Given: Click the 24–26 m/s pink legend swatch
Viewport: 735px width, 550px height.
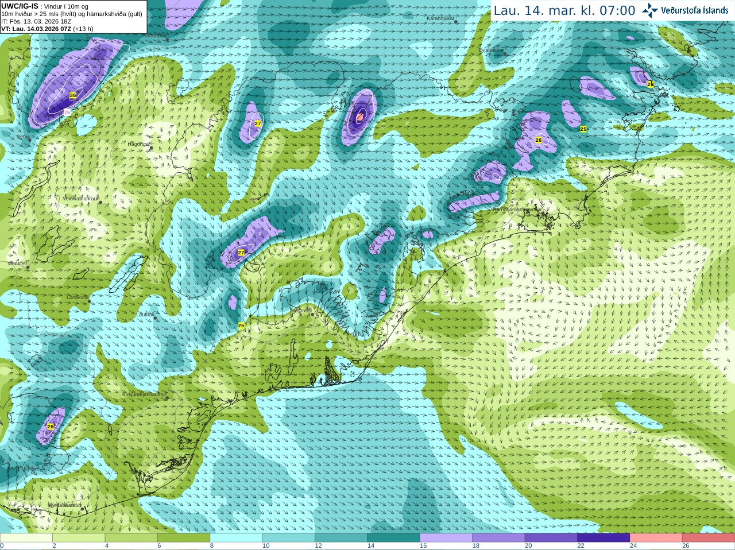Looking at the screenshot, I should (x=656, y=538).
